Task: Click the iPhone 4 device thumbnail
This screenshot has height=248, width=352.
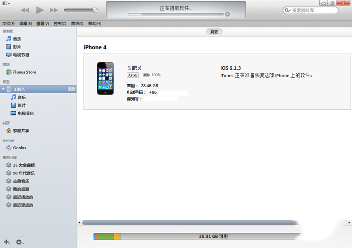Action: click(x=105, y=79)
